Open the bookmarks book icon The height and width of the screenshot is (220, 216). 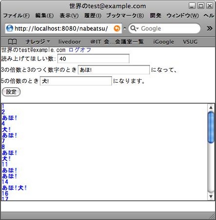click(x=12, y=42)
